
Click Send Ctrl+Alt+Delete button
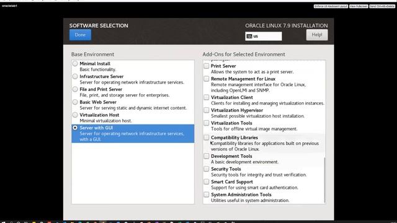tap(382, 6)
